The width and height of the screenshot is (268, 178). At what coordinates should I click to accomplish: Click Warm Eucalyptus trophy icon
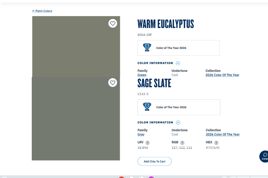click(x=147, y=48)
